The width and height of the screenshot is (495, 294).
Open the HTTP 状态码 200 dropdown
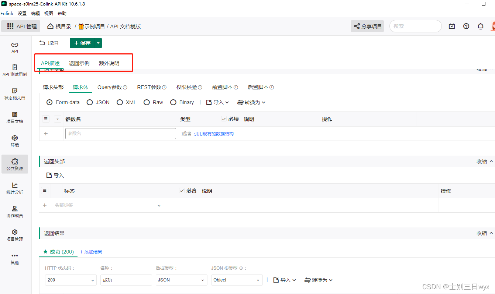tap(71, 280)
